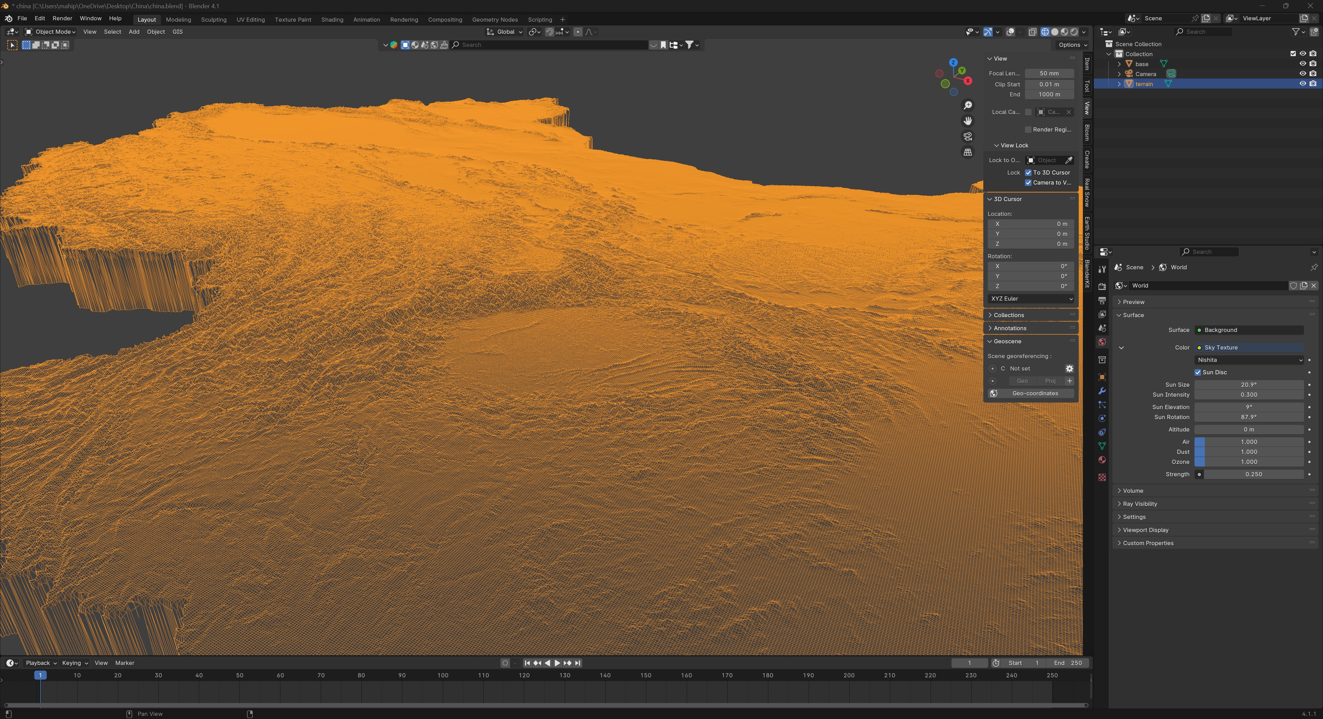
Task: Uncheck the Sun Disc checkbox
Action: pyautogui.click(x=1198, y=373)
